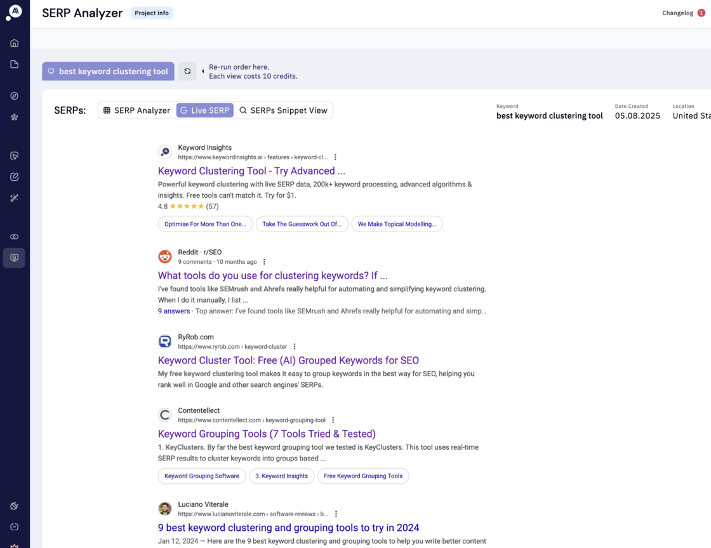This screenshot has height=548, width=711.
Task: Open three-dot menu for RyRob.com result
Action: click(295, 346)
